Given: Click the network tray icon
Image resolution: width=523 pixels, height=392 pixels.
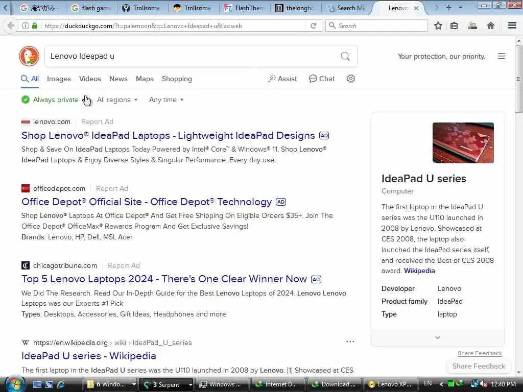Looking at the screenshot, I should tap(474, 384).
